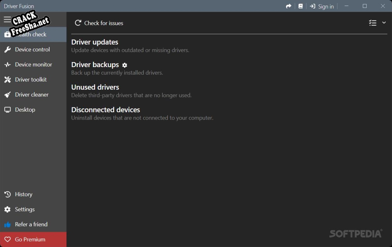Image resolution: width=392 pixels, height=247 pixels.
Task: Open the Unused drivers item
Action: (95, 87)
